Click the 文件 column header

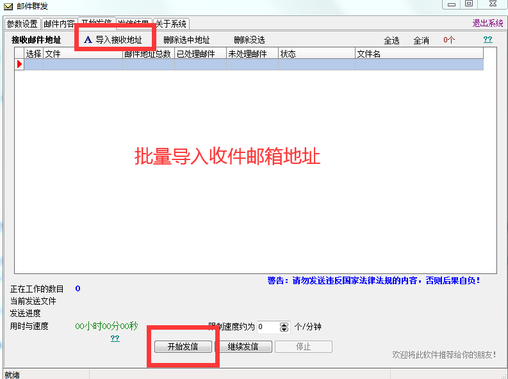tap(83, 54)
